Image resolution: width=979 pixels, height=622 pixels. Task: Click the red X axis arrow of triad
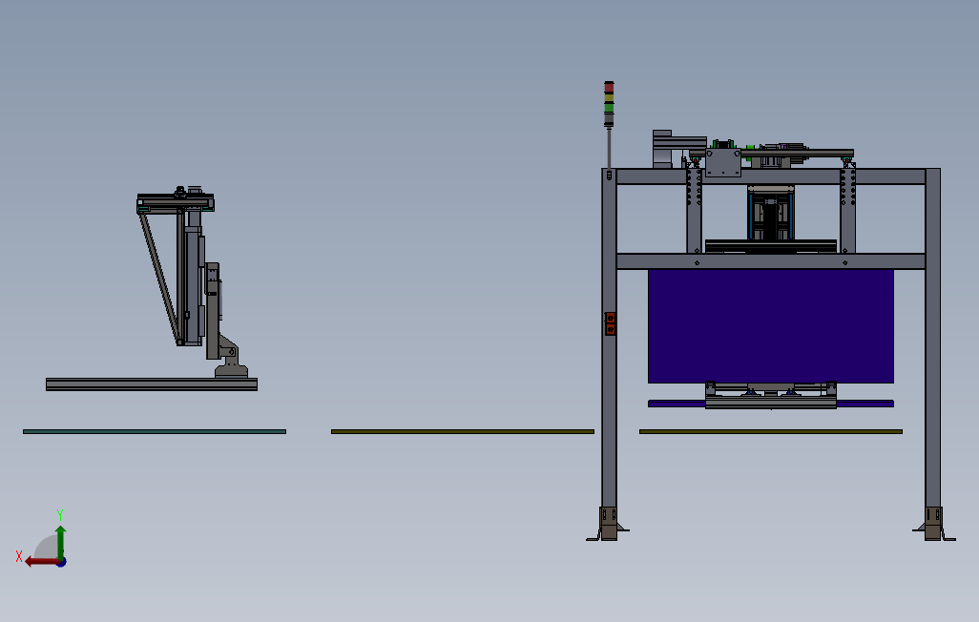[41, 562]
